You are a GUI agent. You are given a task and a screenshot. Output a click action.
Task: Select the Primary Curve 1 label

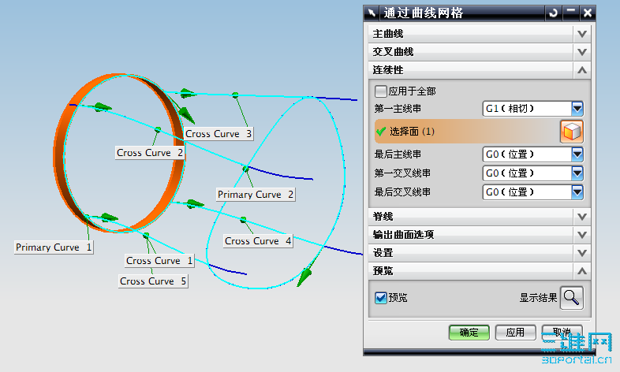54,247
